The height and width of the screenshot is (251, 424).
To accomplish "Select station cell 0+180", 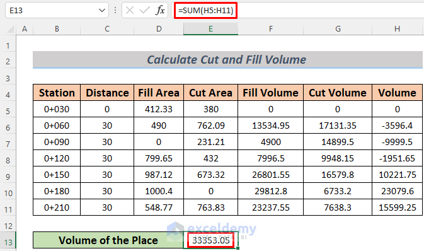I will [x=57, y=191].
